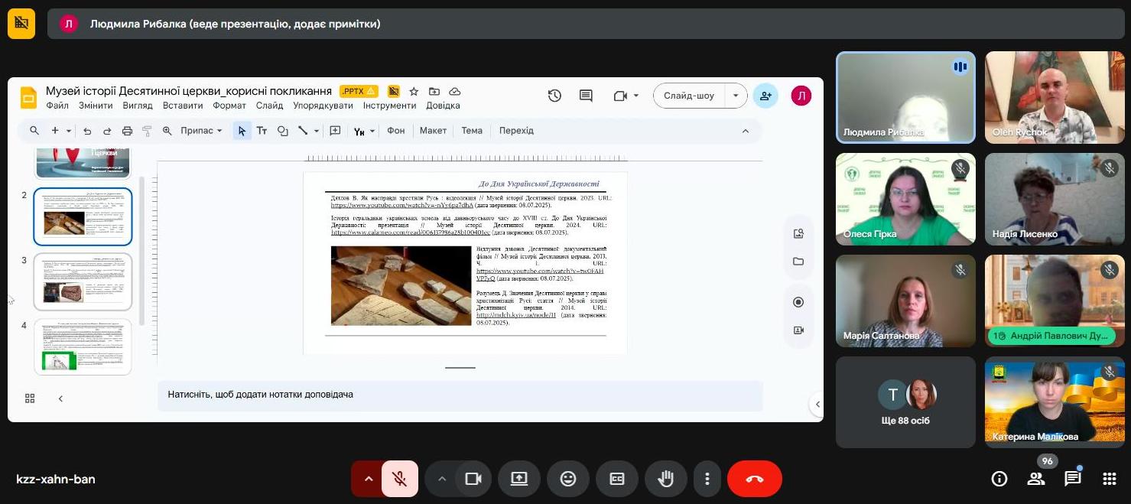Open the new slide layout dropdown arrow
The width and height of the screenshot is (1131, 504).
69,131
